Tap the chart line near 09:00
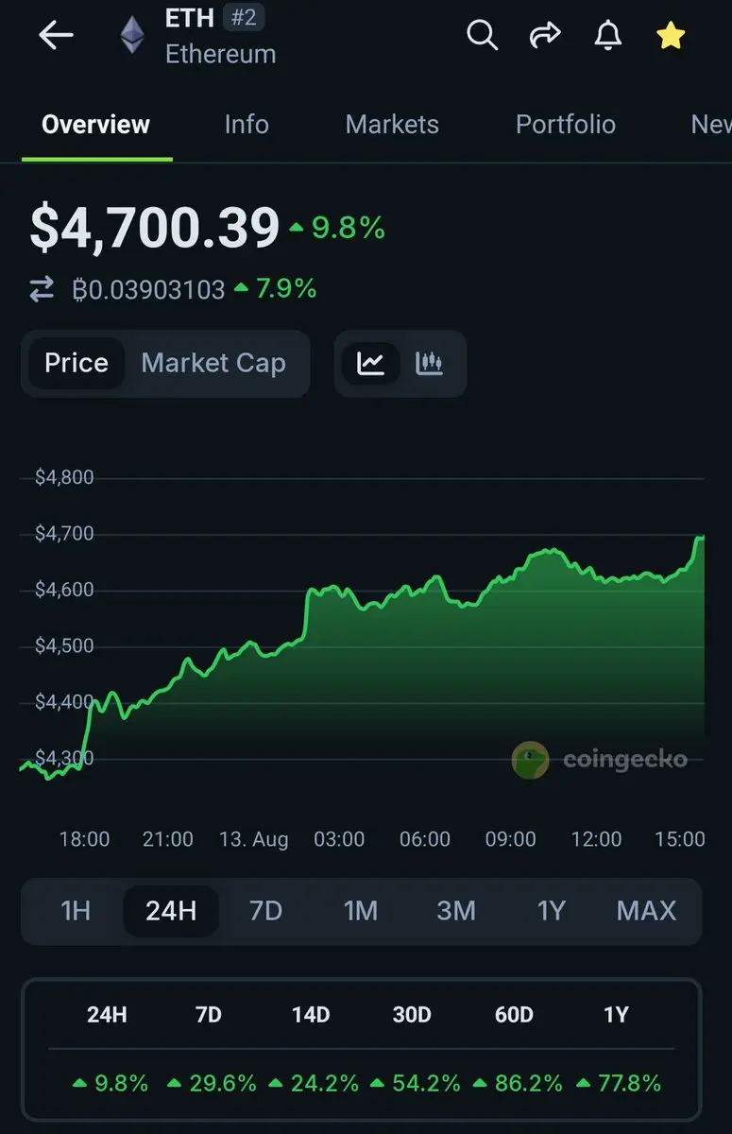 511,574
